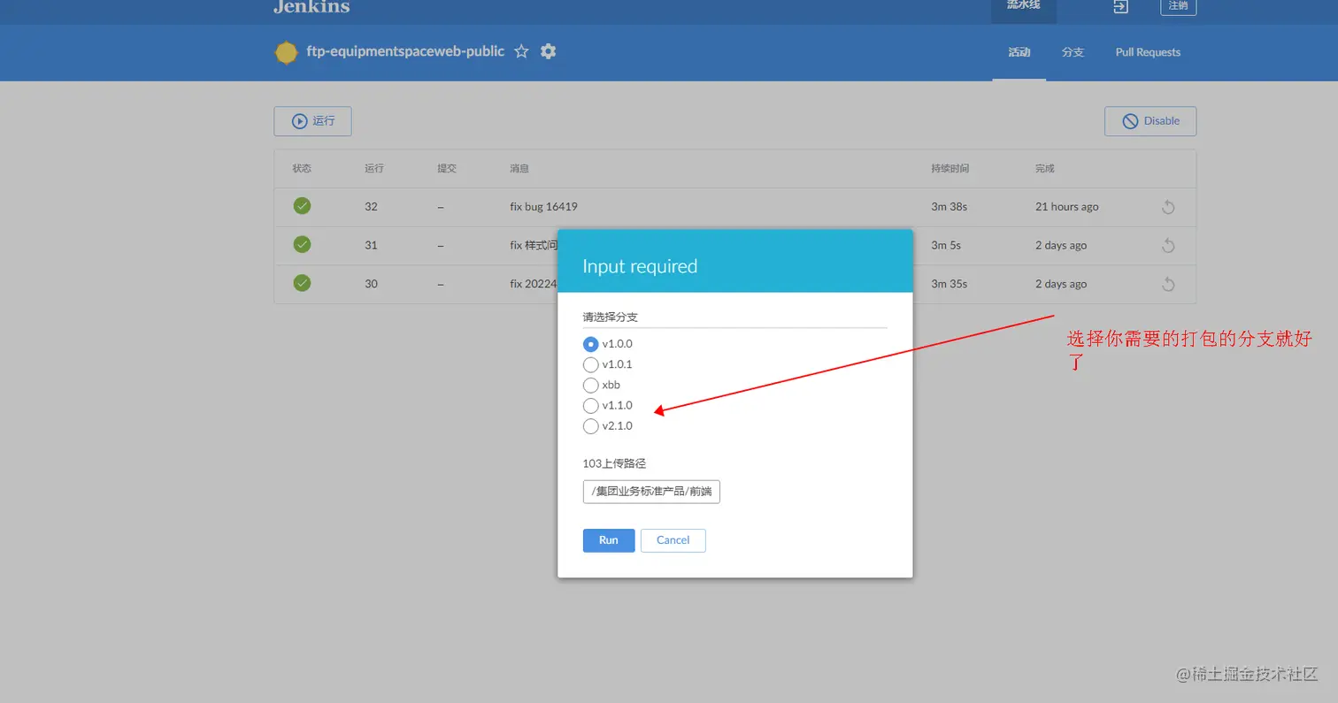The image size is (1338, 703).
Task: Click the 运行 column header
Action: pyautogui.click(x=374, y=169)
